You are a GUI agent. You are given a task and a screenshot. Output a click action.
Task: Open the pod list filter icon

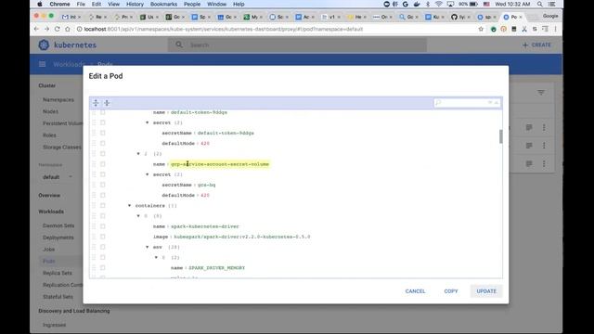pos(541,93)
